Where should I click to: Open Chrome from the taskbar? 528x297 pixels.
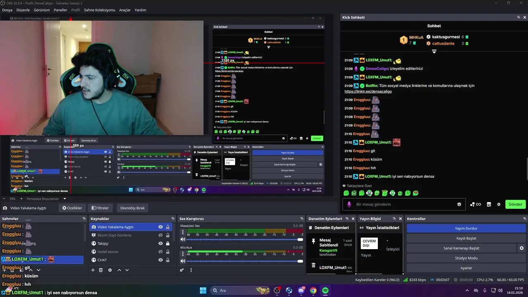(313, 290)
